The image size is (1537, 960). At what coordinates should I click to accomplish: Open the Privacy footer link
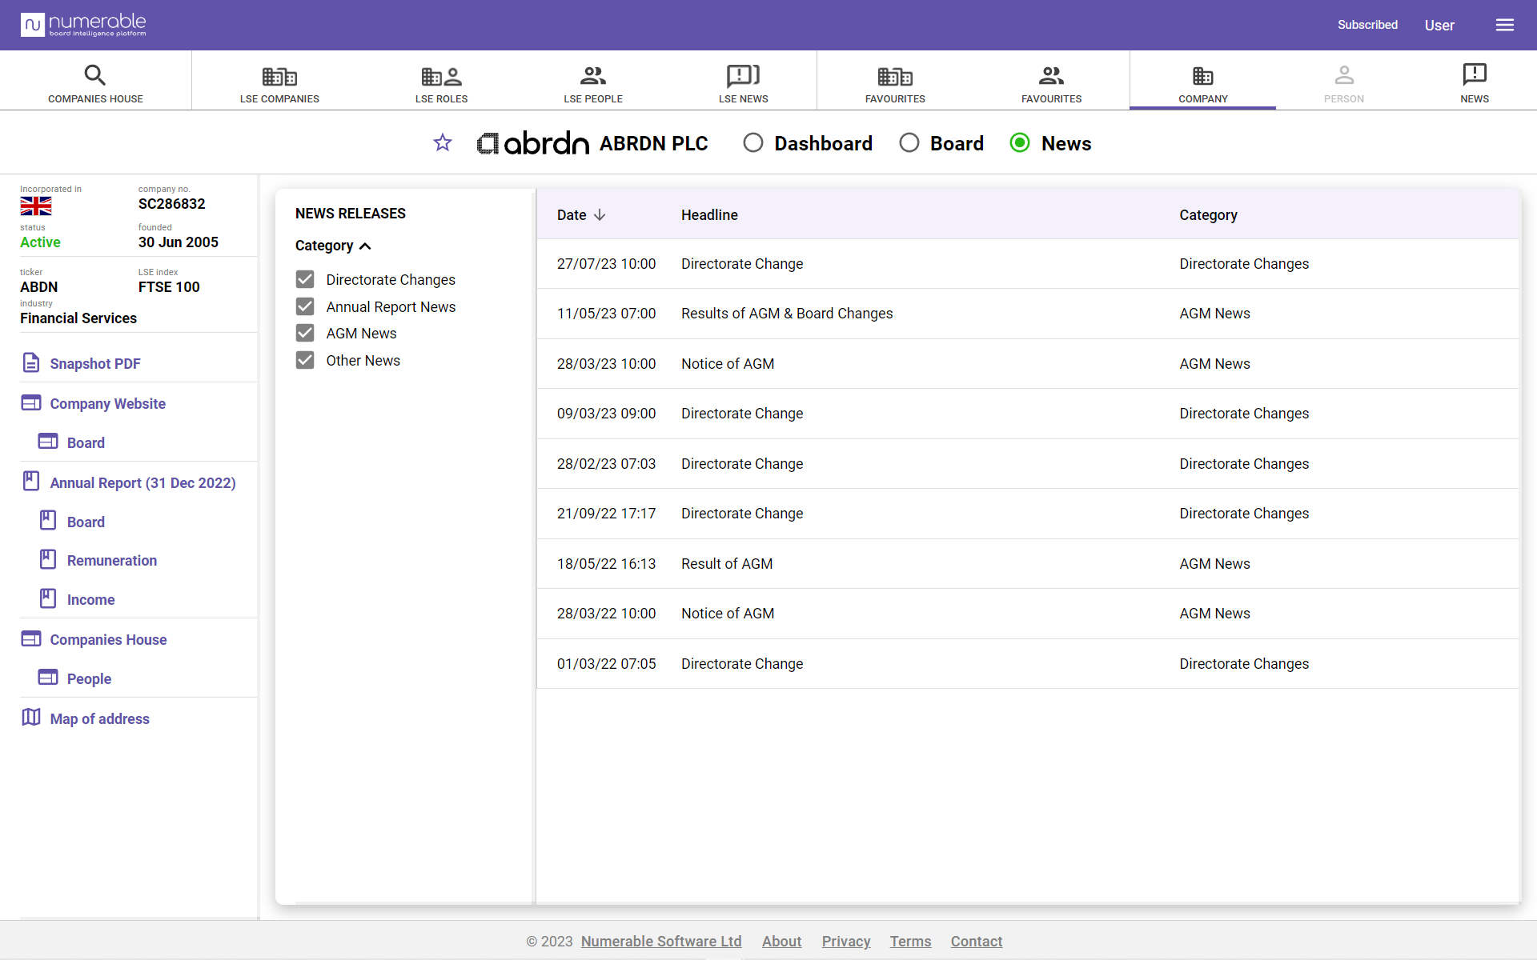[x=846, y=942]
